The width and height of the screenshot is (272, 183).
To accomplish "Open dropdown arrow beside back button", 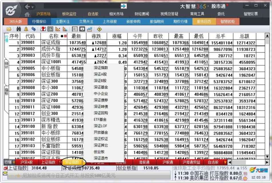I will 32,7.
